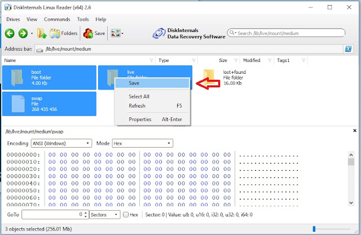The width and height of the screenshot is (361, 235).
Task: Expand the Encoding dropdown ANSI (Windows)
Action: (x=61, y=143)
